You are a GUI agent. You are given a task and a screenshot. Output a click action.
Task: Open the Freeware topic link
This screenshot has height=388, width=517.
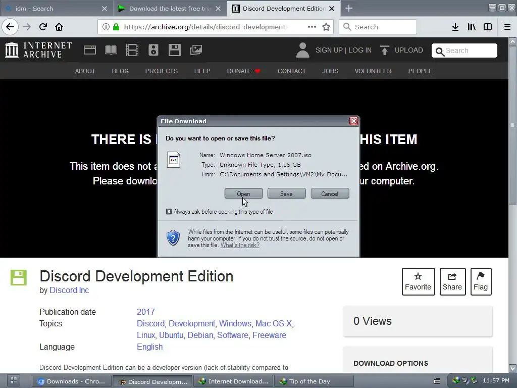[270, 335]
